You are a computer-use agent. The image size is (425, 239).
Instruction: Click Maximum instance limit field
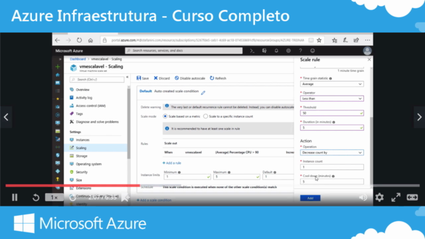point(236,177)
